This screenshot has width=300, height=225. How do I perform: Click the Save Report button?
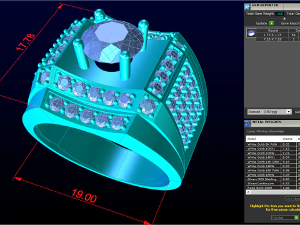pos(290,23)
